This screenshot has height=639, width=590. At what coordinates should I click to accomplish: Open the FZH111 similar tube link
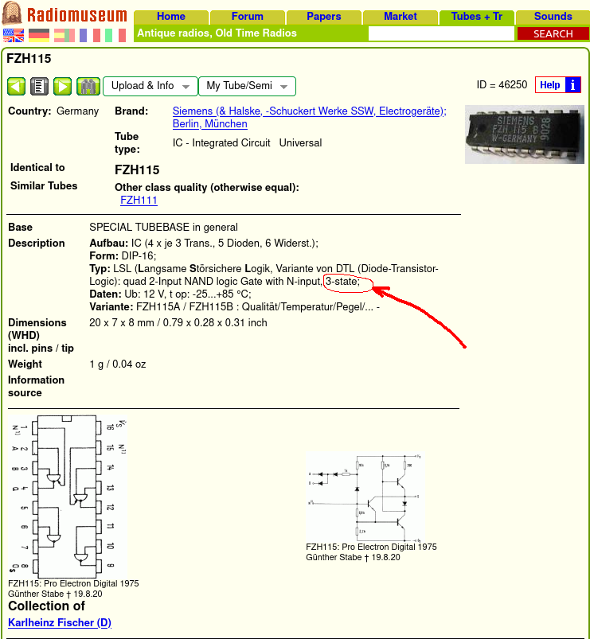(139, 201)
